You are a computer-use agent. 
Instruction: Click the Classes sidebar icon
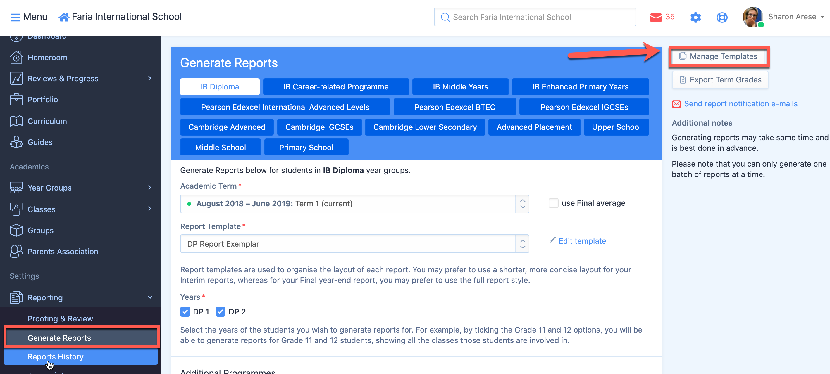tap(16, 209)
